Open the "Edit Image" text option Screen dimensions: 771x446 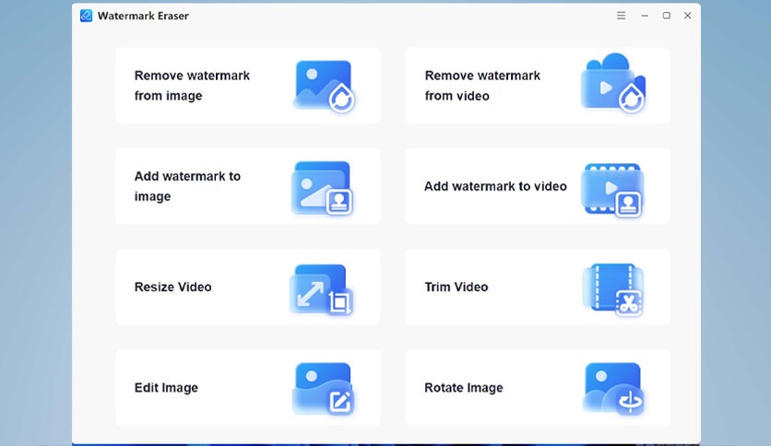pyautogui.click(x=166, y=388)
